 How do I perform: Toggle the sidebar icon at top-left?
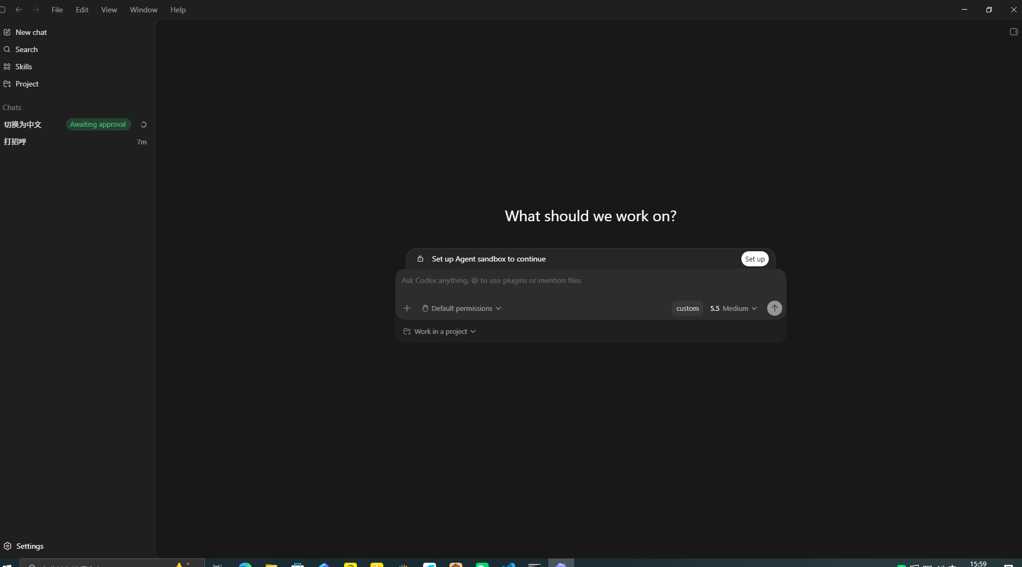point(3,10)
